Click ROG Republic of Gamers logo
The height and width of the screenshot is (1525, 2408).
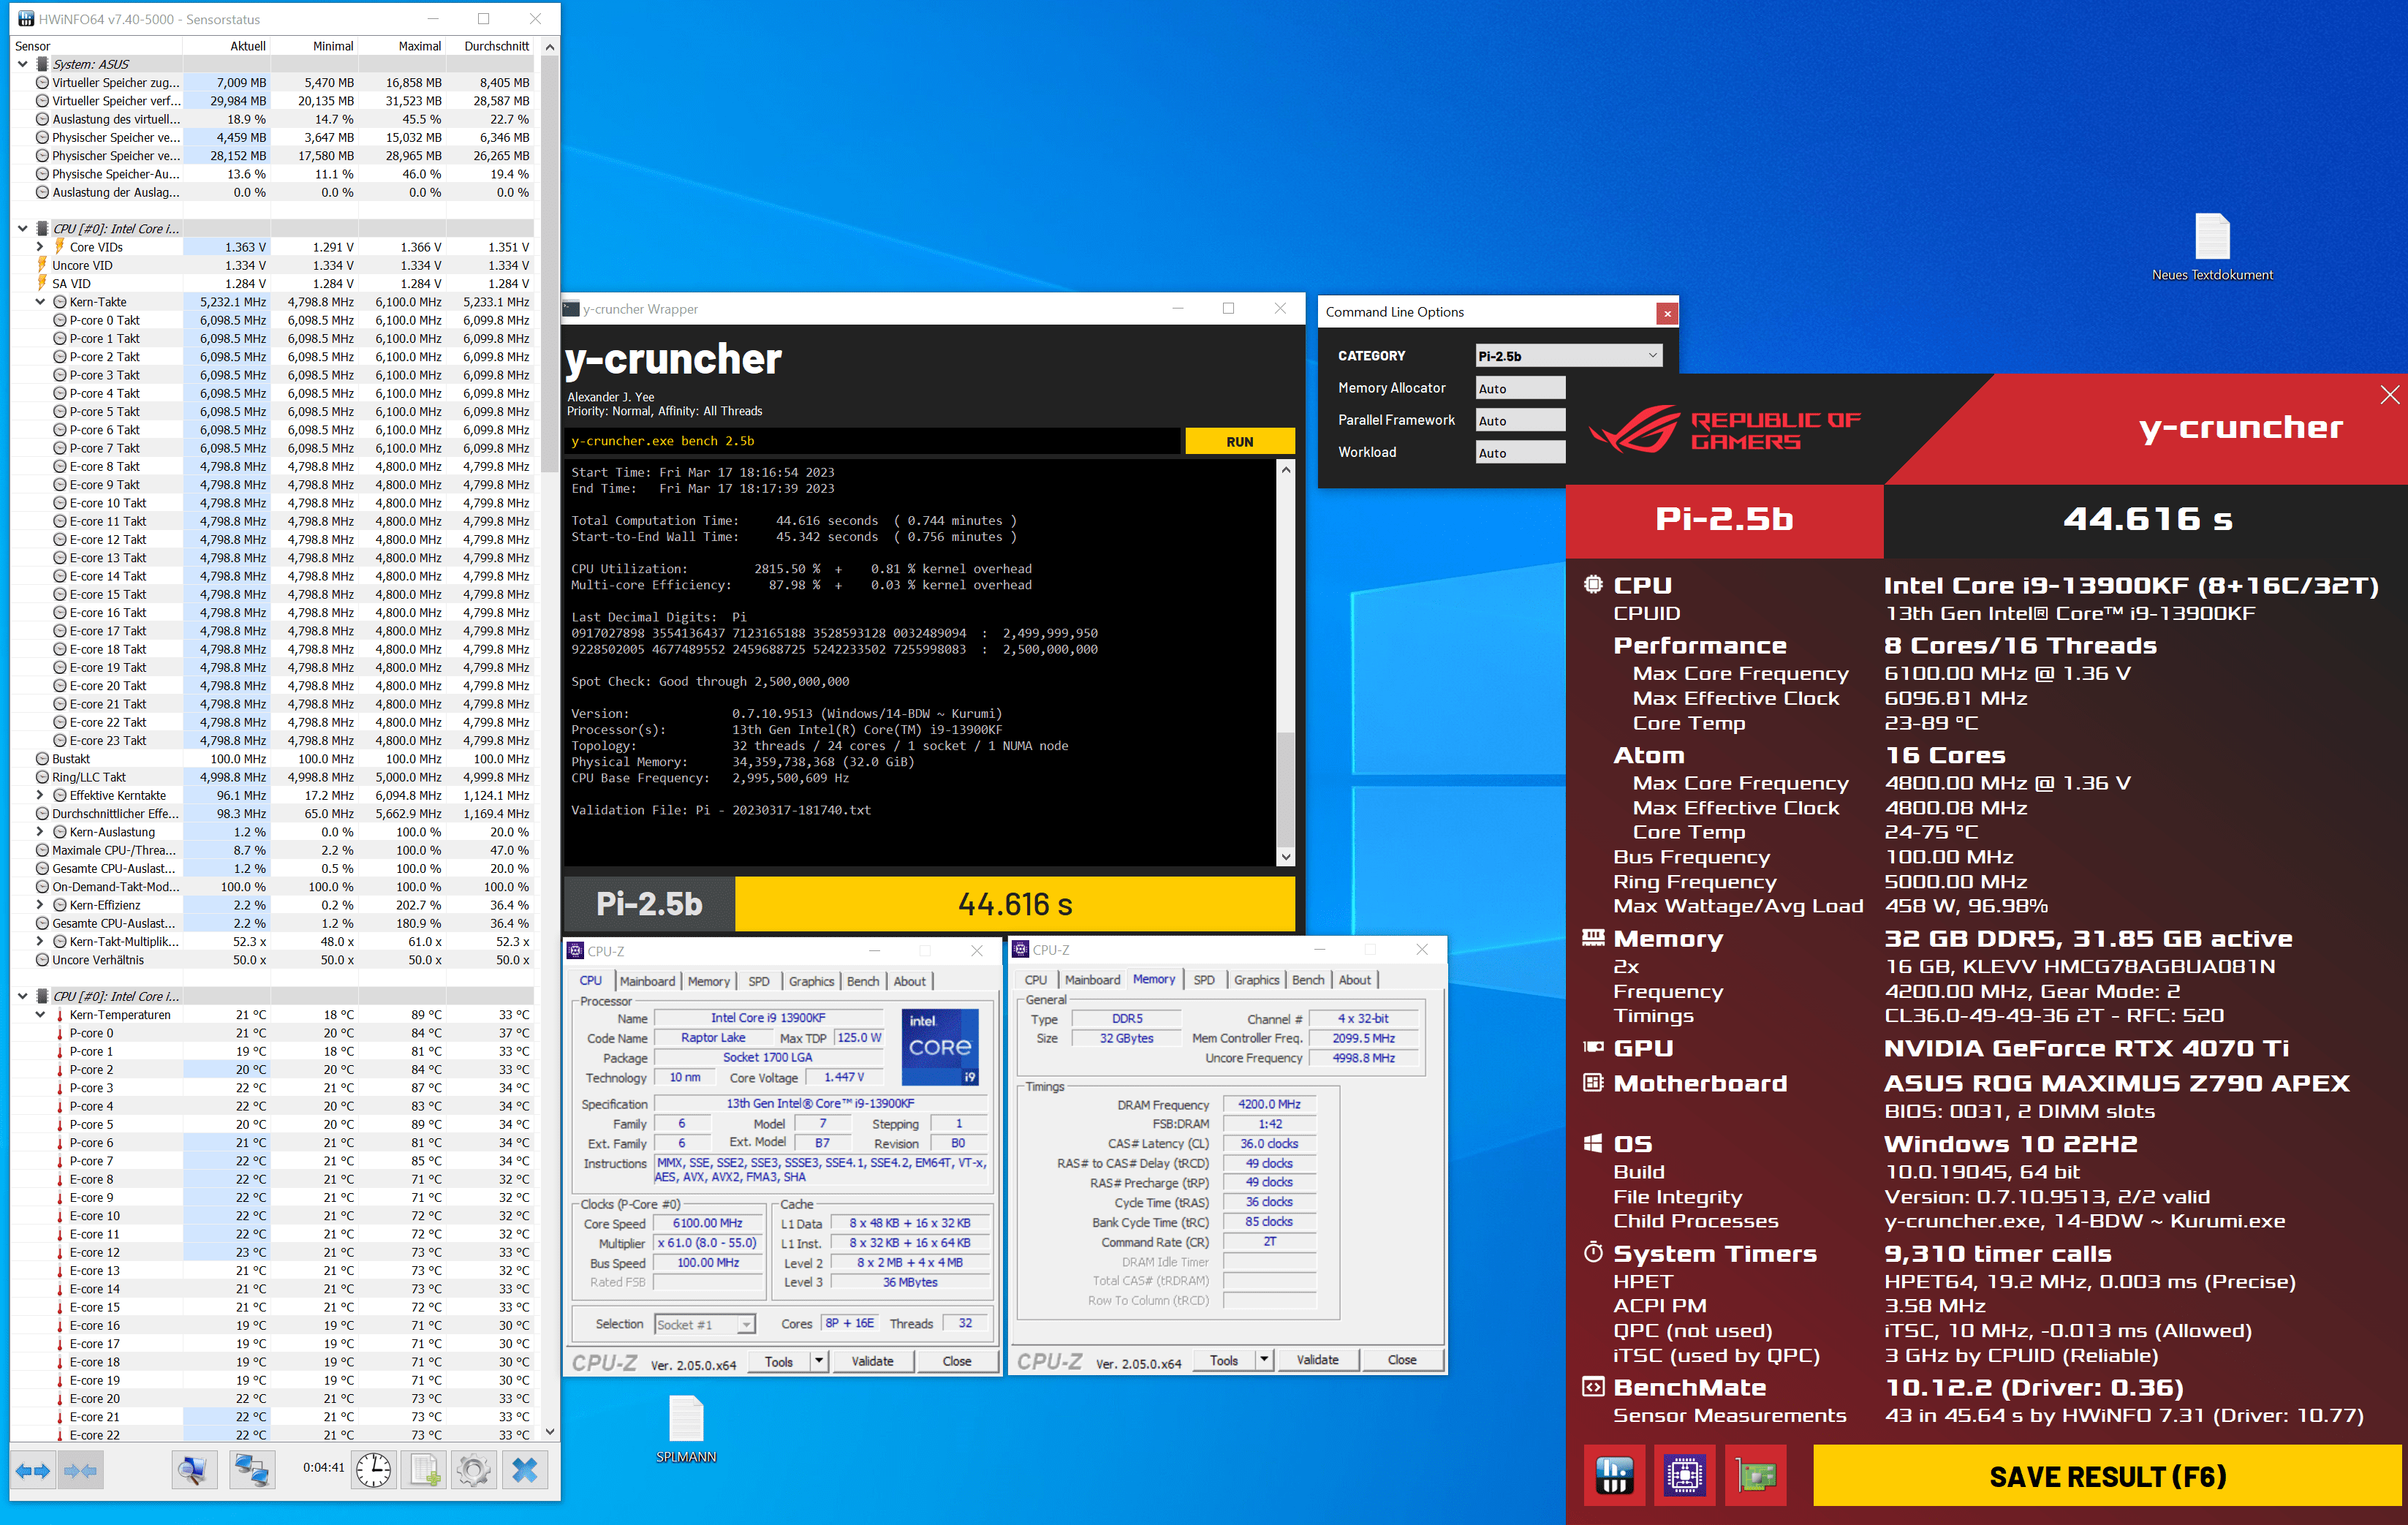click(x=1724, y=431)
